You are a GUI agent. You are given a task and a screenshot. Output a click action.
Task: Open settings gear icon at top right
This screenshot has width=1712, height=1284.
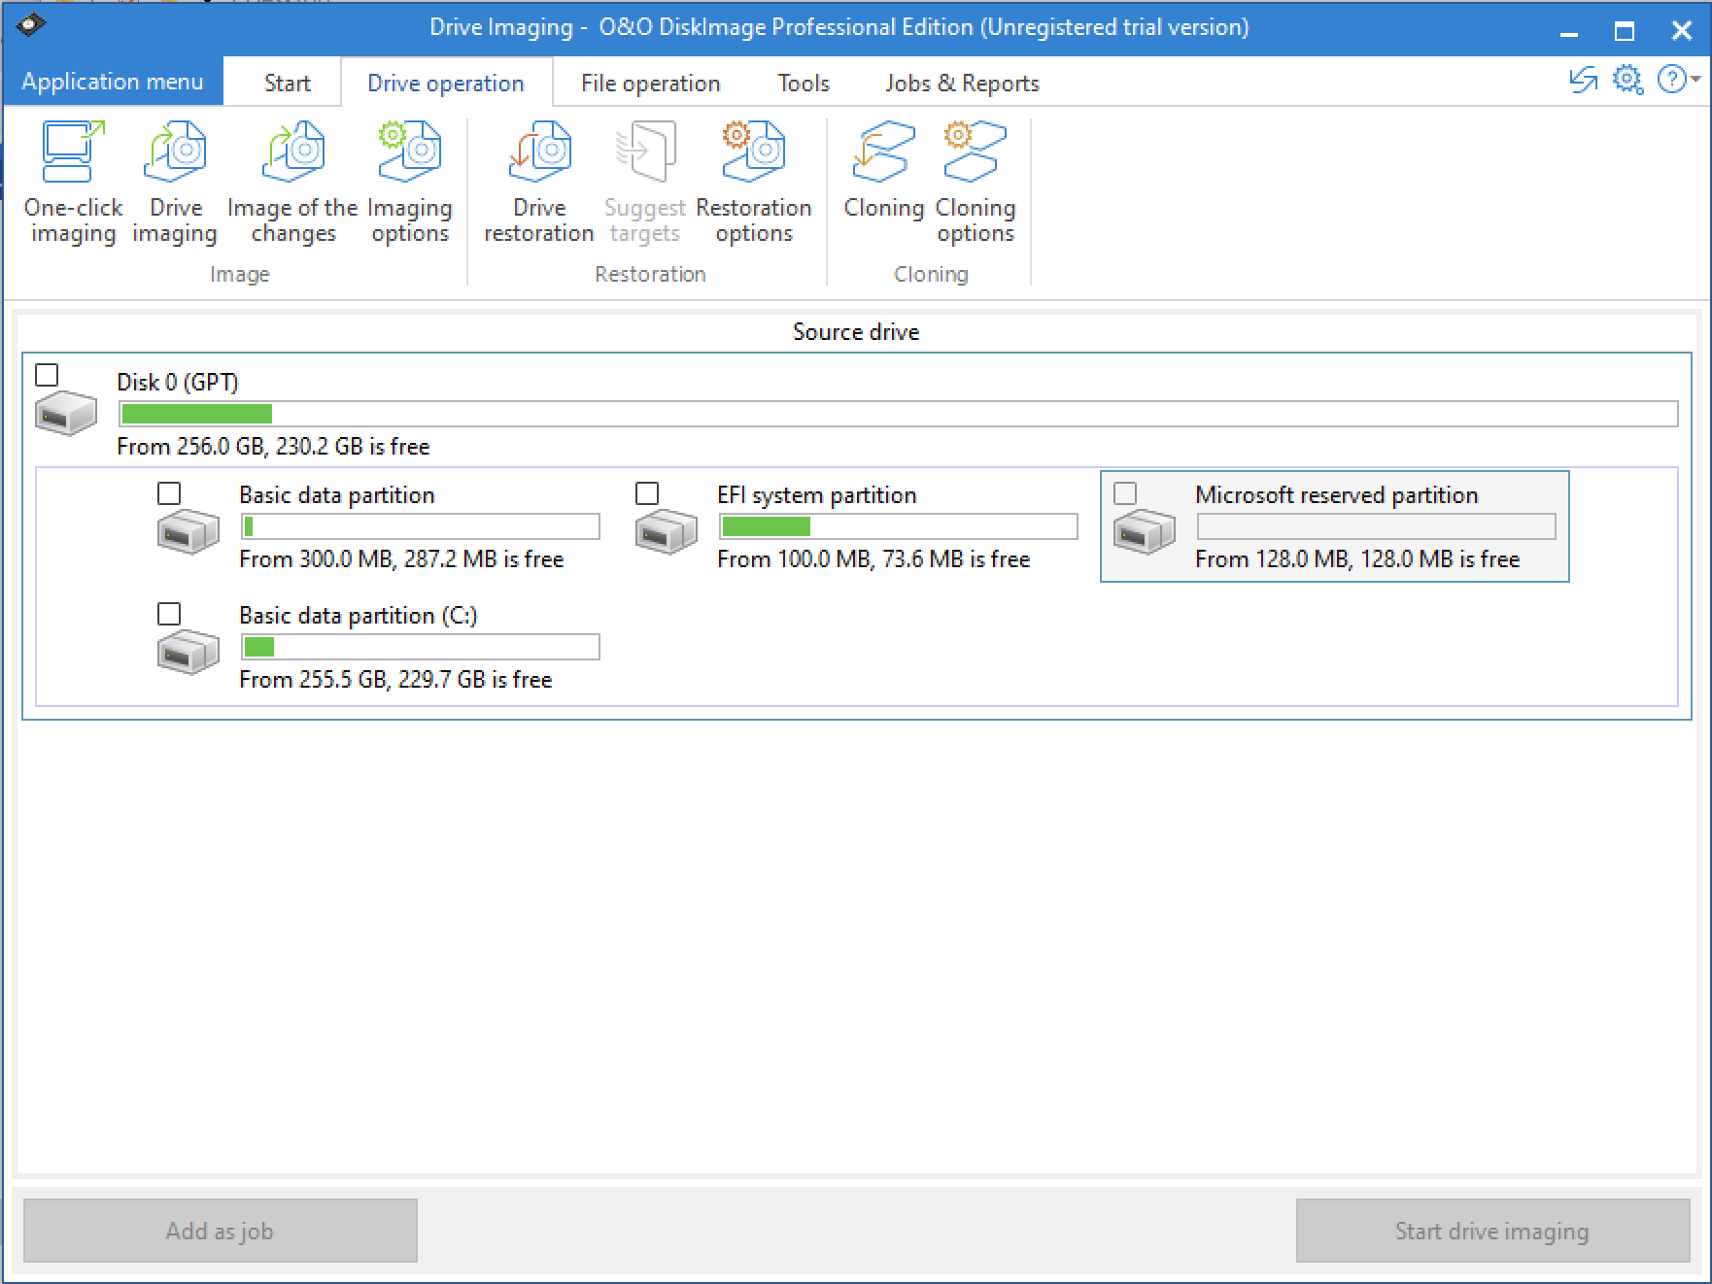[1627, 80]
